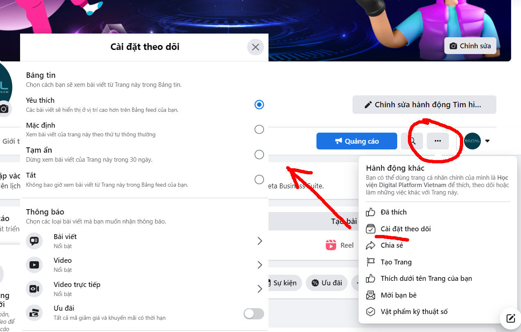Click Chỉnh sửa cover photo button
This screenshot has width=521, height=332.
click(470, 46)
